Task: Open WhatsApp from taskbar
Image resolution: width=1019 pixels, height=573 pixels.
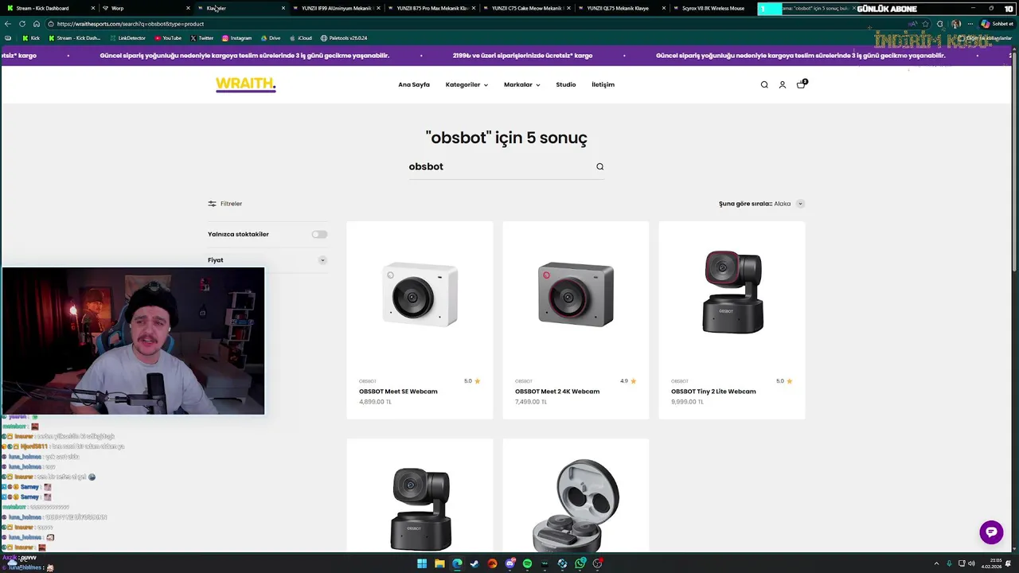Action: (580, 563)
